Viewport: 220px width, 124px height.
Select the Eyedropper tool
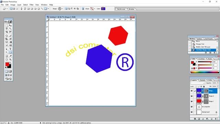point(10,56)
